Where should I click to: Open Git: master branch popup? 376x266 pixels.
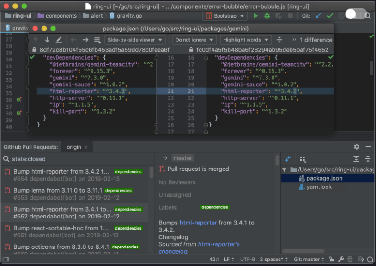click(309, 259)
